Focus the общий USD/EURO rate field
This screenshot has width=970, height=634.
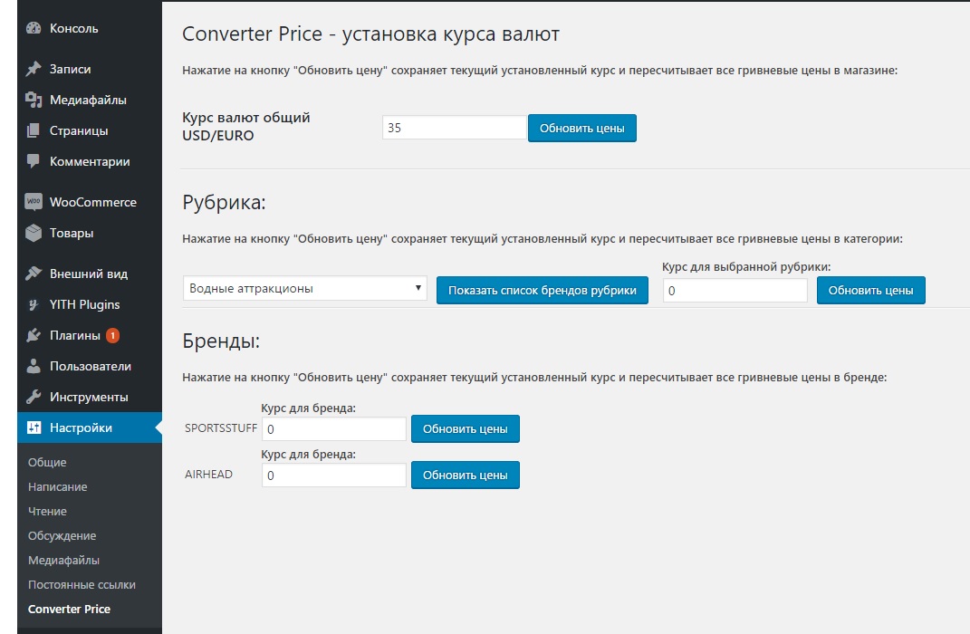pos(454,128)
